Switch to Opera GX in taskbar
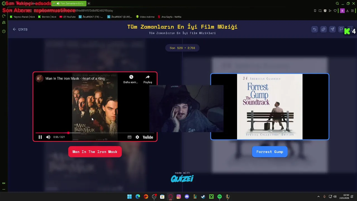 coord(170,197)
